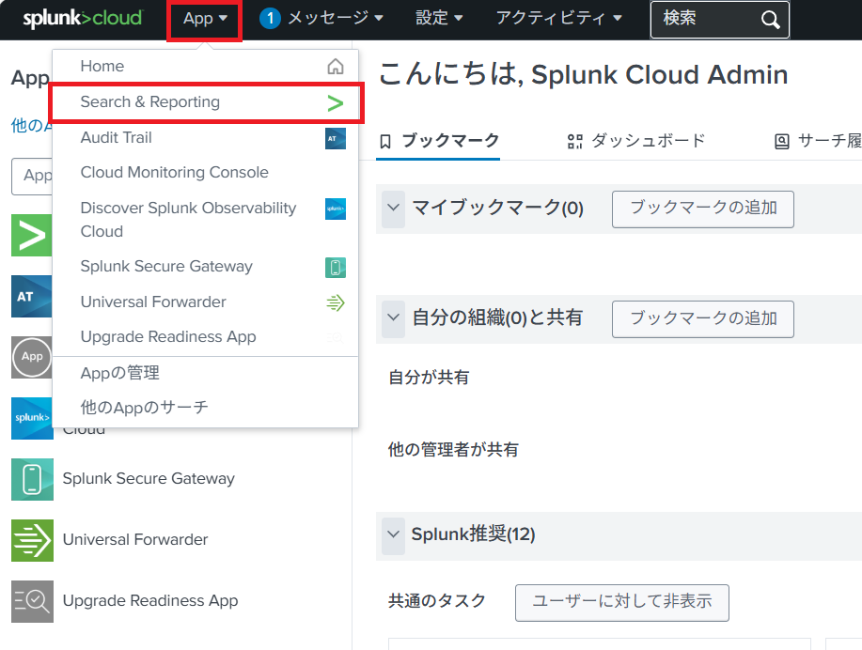This screenshot has width=862, height=650.
Task: Click the Upgrade Readiness App sidebar icon
Action: 32,601
